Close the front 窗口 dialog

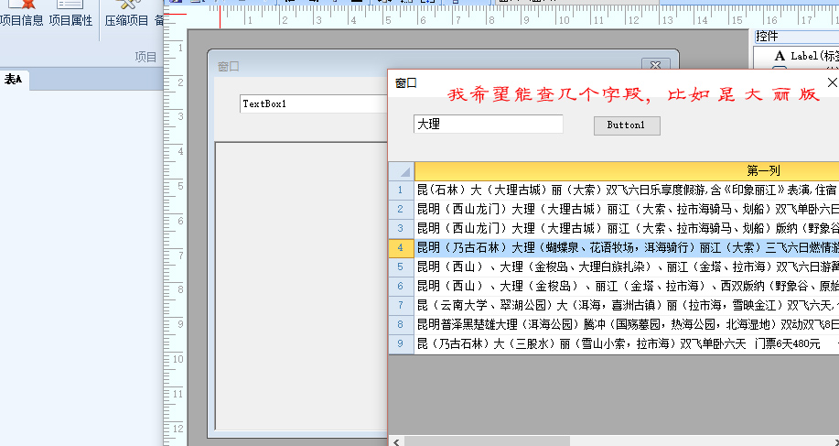coord(832,82)
